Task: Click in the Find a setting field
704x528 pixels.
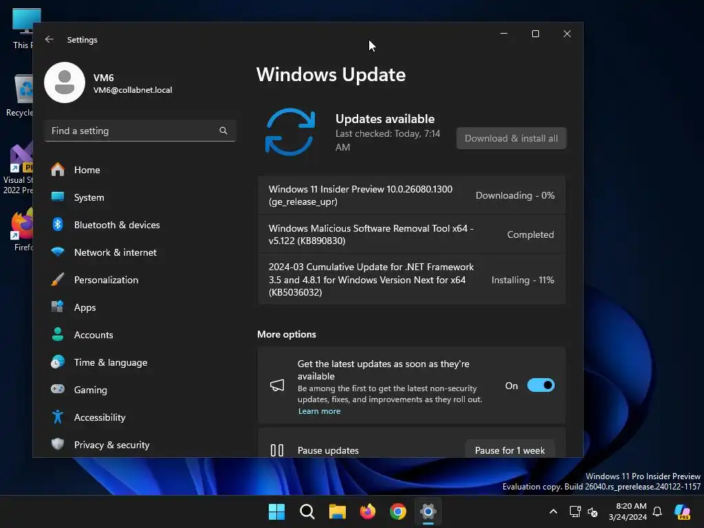Action: [x=140, y=131]
